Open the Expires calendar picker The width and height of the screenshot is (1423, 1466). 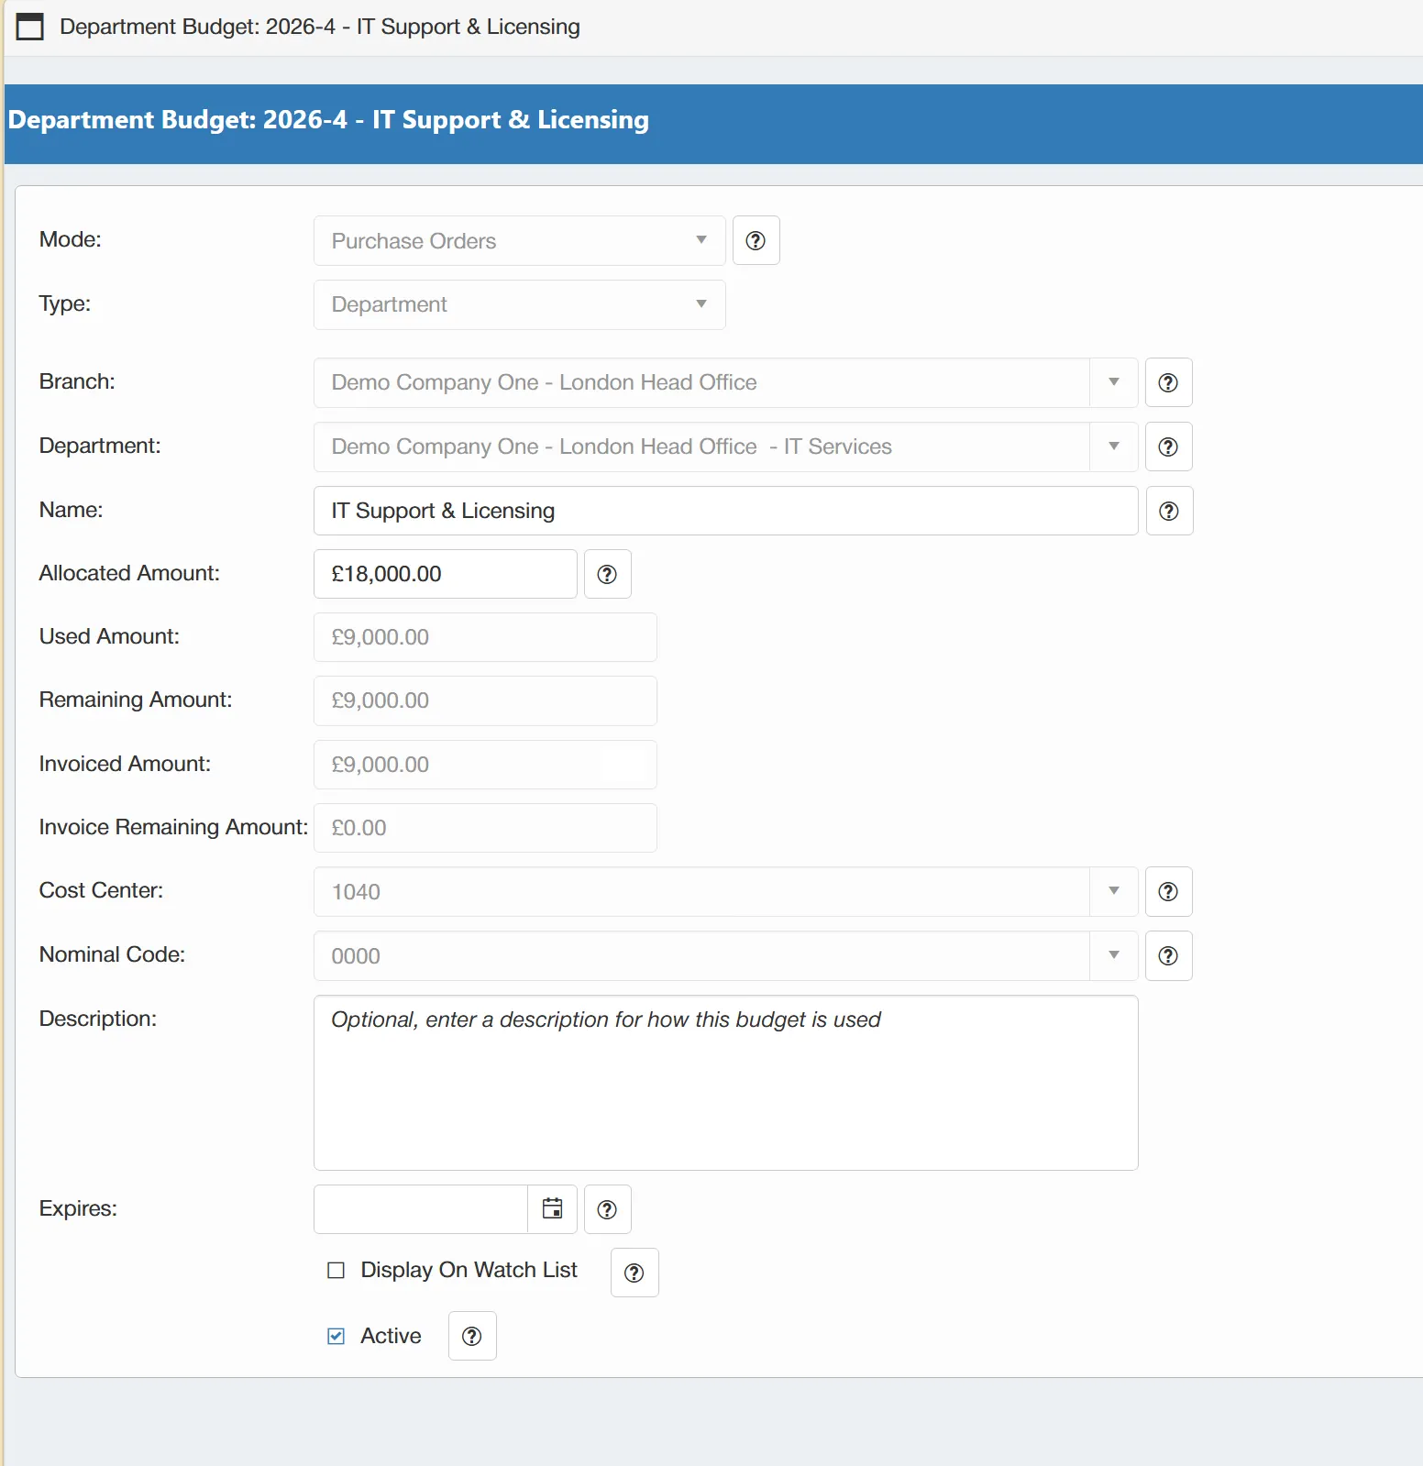pos(552,1208)
